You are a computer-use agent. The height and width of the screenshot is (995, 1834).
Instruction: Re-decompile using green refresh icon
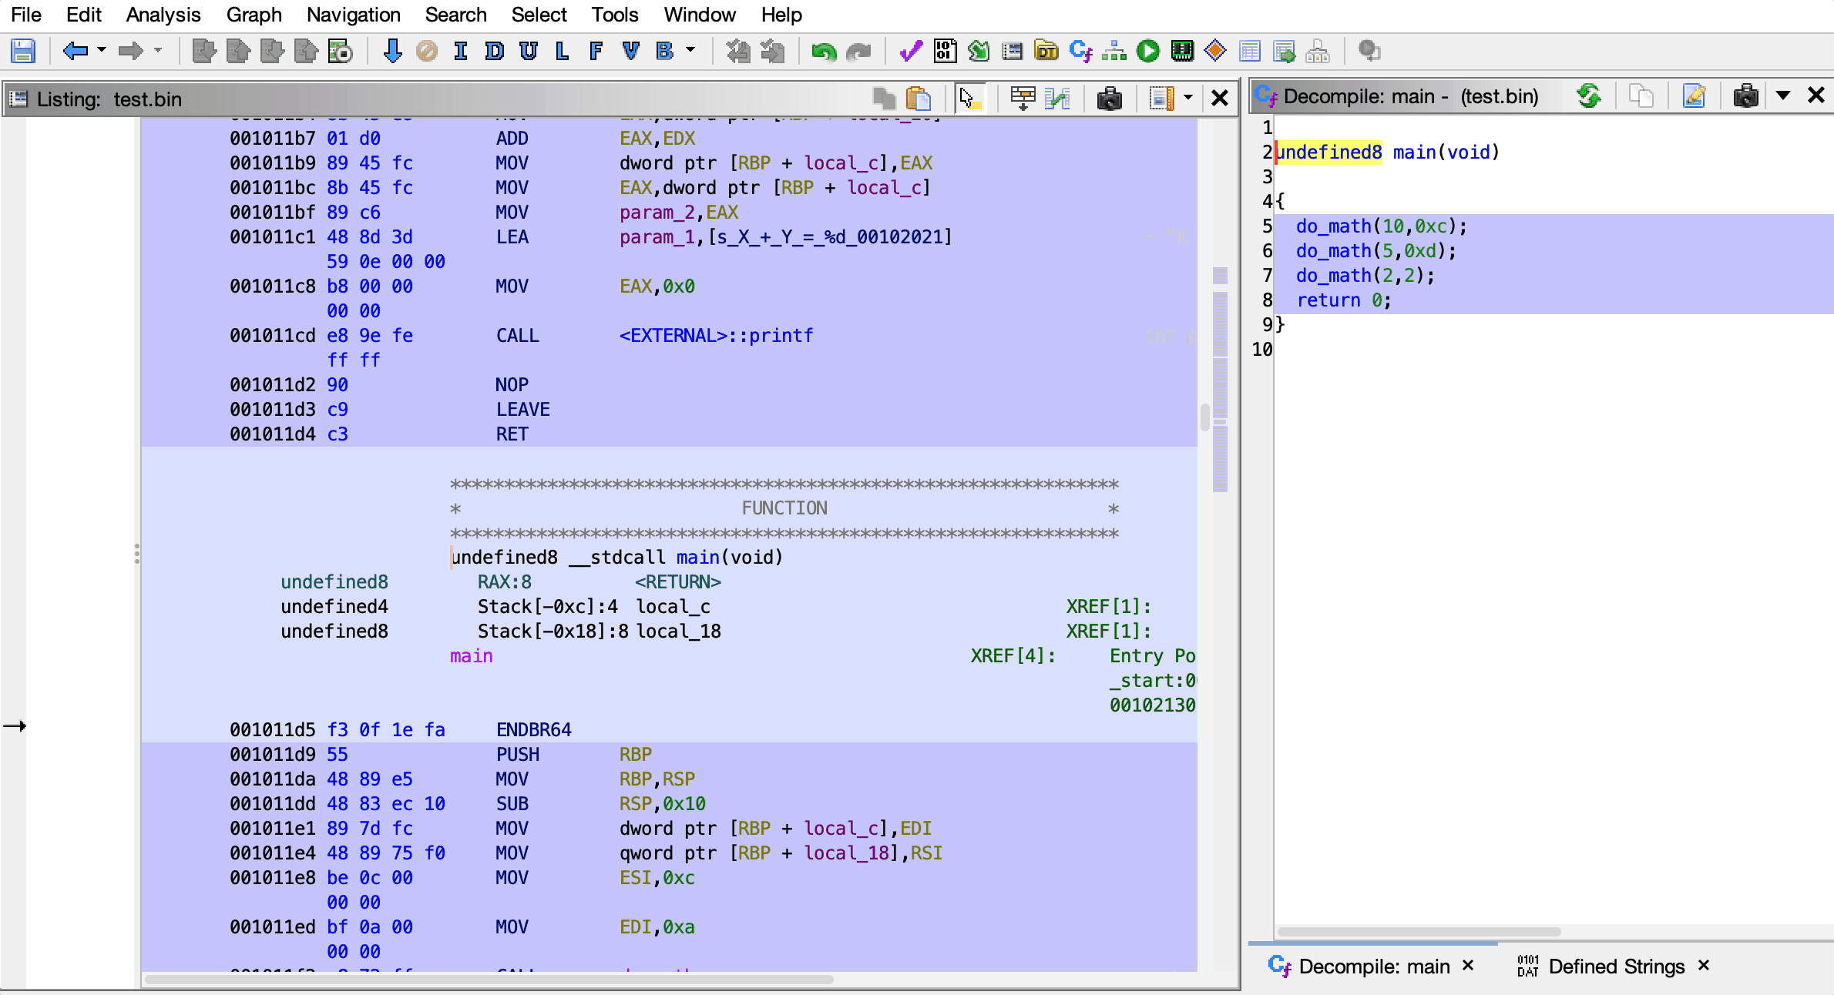[1588, 96]
